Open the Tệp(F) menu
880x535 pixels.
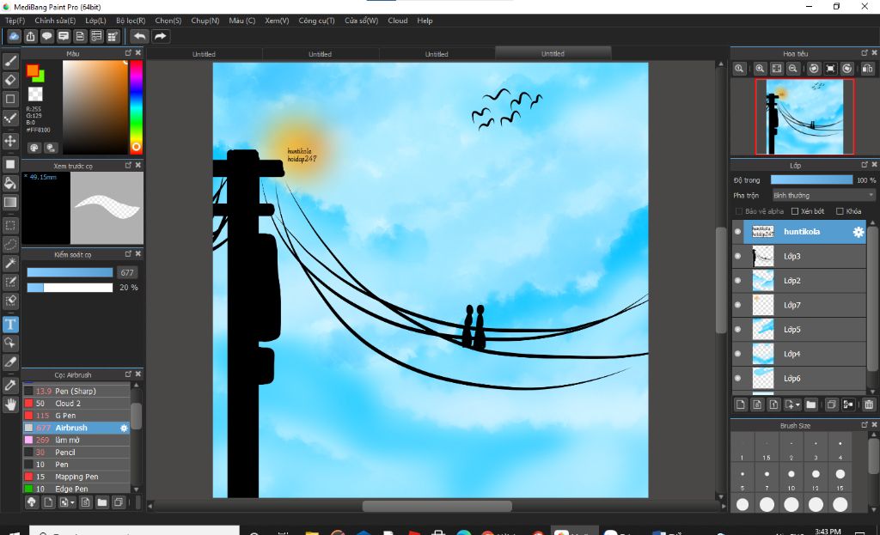(x=15, y=21)
